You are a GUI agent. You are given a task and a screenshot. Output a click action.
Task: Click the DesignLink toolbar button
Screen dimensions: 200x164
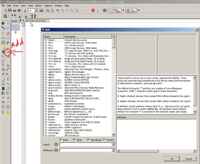click(x=116, y=11)
